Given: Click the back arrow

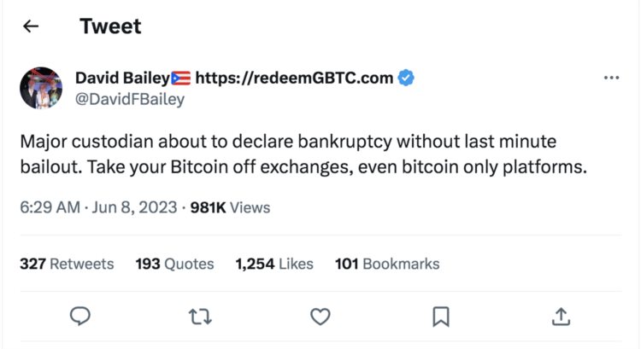Looking at the screenshot, I should point(31,26).
